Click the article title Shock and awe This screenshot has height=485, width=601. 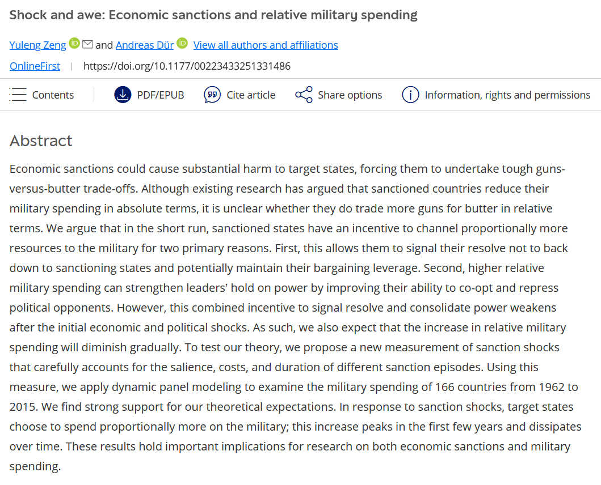pyautogui.click(x=213, y=15)
